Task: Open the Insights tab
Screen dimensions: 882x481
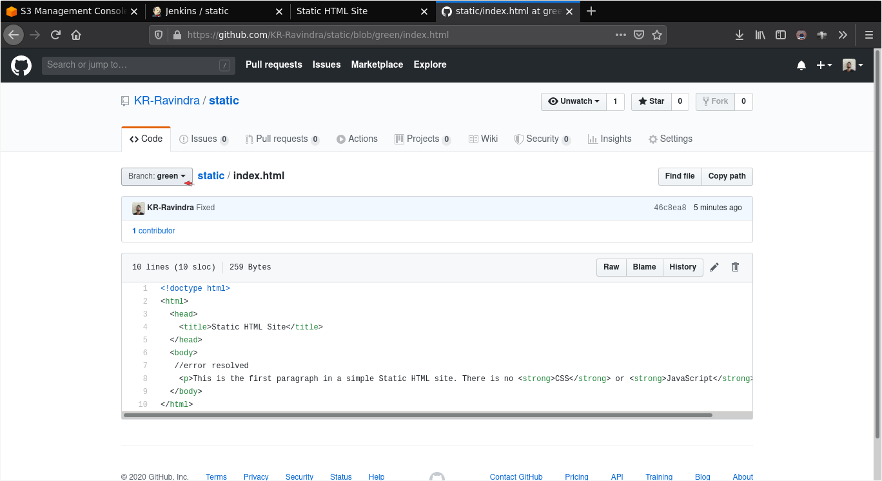Action: 609,139
